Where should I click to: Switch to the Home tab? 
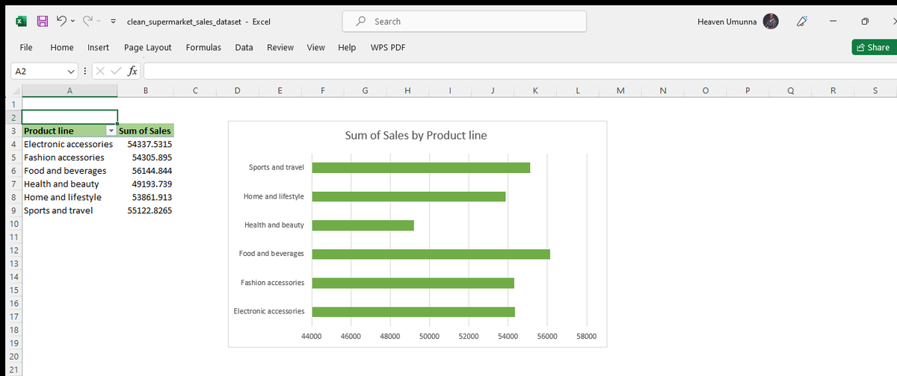click(x=62, y=47)
